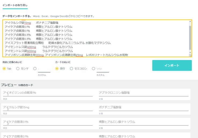Screen dimensions: 198x138
Task: Choose セミコロン between cards
Action: pos(71,69)
